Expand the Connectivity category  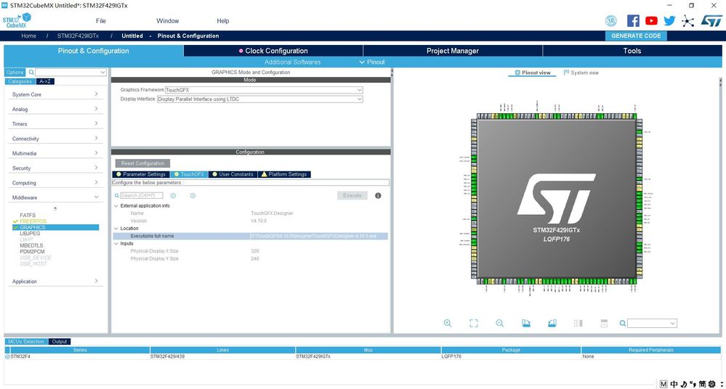[55, 139]
